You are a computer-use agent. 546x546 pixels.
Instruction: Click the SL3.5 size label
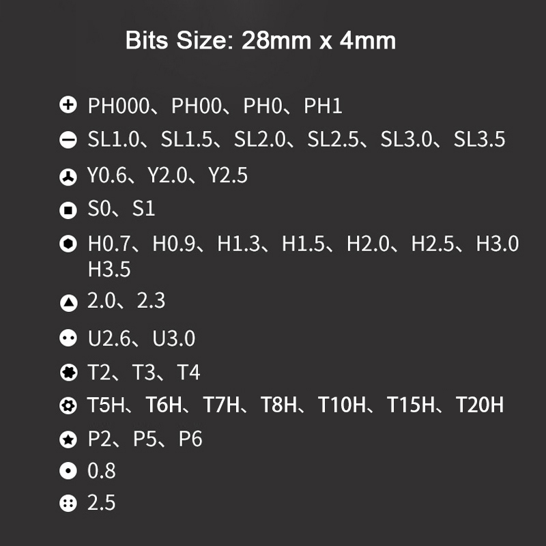point(479,140)
